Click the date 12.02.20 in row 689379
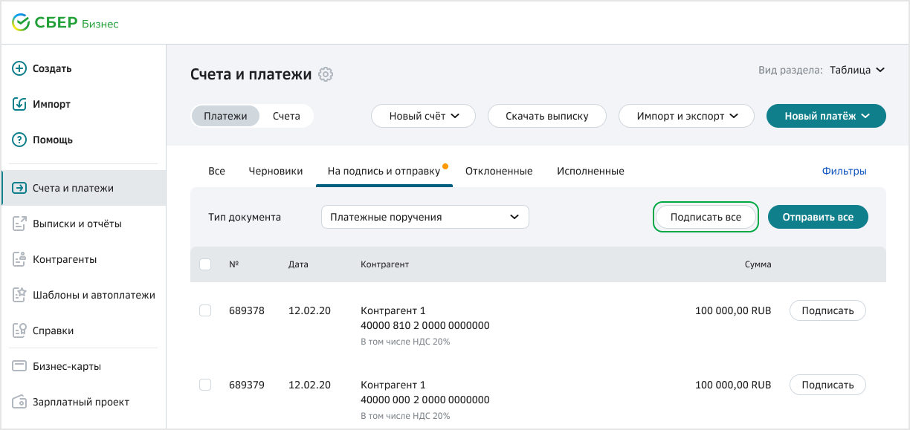Screen dimensions: 910x430 tap(309, 385)
